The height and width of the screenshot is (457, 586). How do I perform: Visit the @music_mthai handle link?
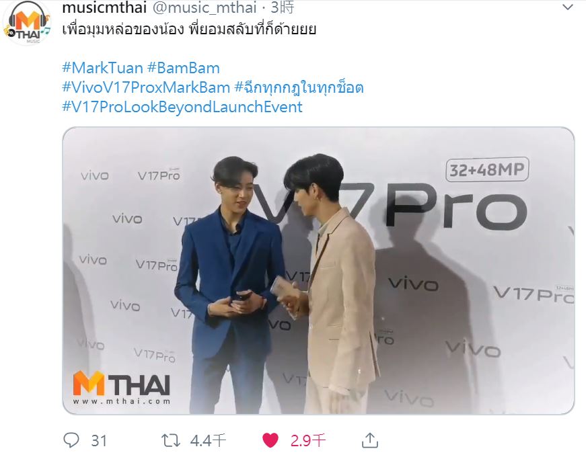point(205,7)
